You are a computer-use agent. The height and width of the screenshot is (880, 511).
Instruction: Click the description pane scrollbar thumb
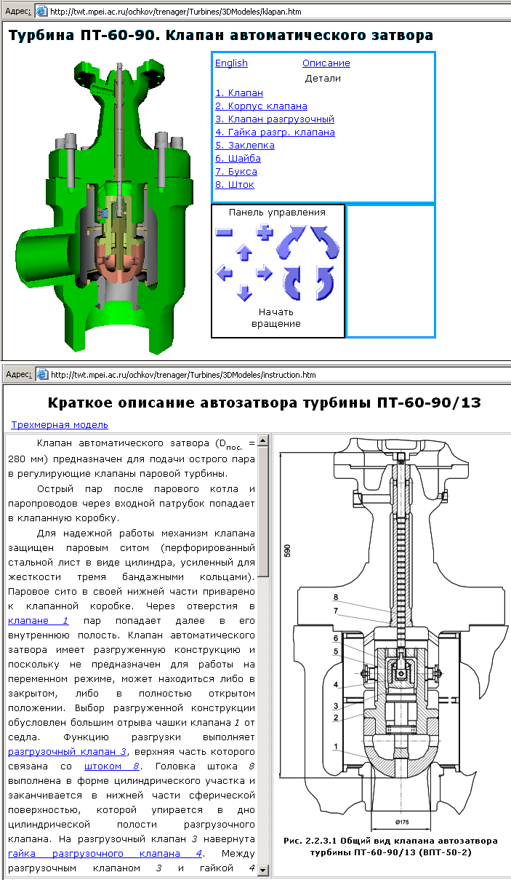(264, 512)
